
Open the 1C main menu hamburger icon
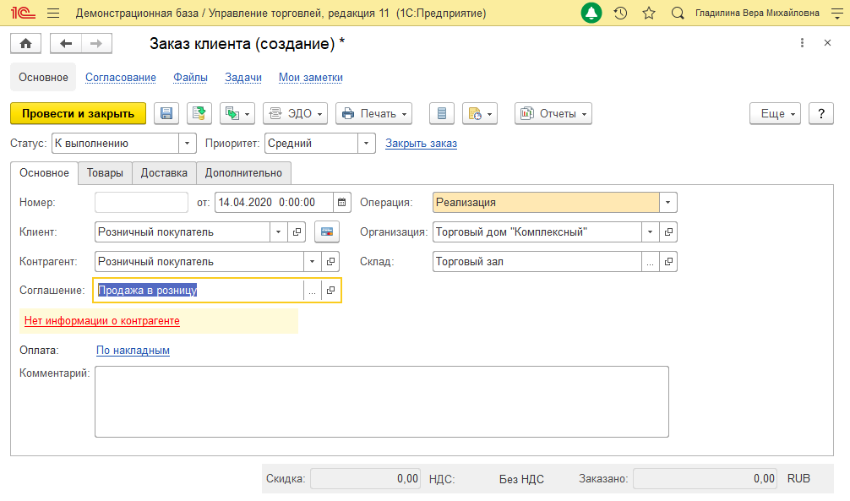(53, 13)
